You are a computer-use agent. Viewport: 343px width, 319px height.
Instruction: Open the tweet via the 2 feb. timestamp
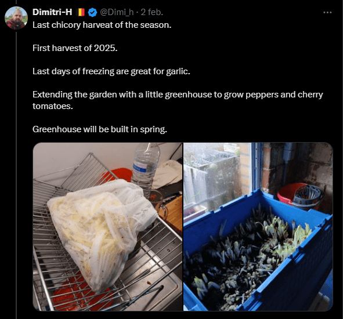(152, 12)
